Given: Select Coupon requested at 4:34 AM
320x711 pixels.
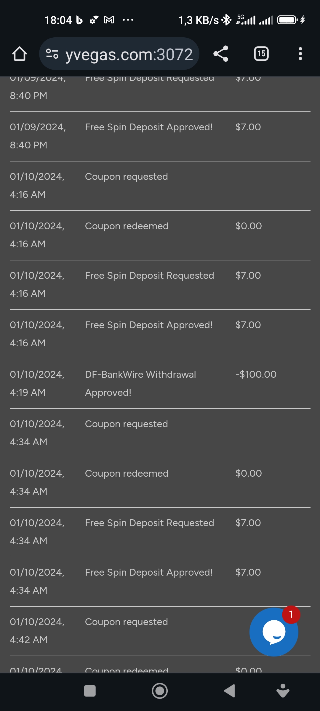Looking at the screenshot, I should (126, 424).
